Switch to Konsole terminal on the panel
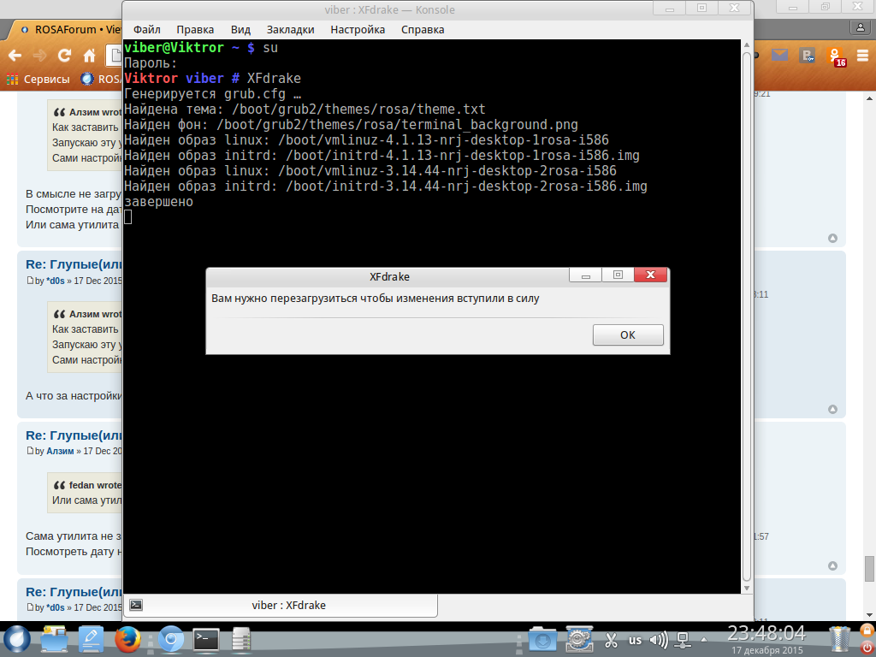The width and height of the screenshot is (876, 657). 206,640
